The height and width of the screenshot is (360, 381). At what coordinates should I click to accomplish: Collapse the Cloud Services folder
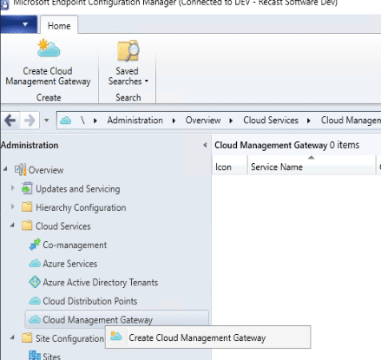pos(12,226)
